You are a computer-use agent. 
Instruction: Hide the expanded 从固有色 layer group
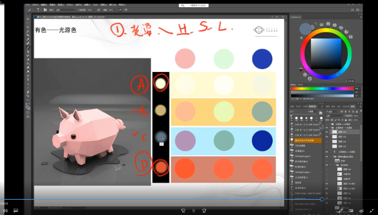coord(327,128)
